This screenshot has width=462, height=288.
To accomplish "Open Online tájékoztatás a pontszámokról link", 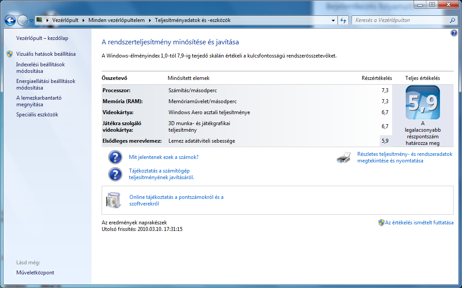I will coord(176,200).
